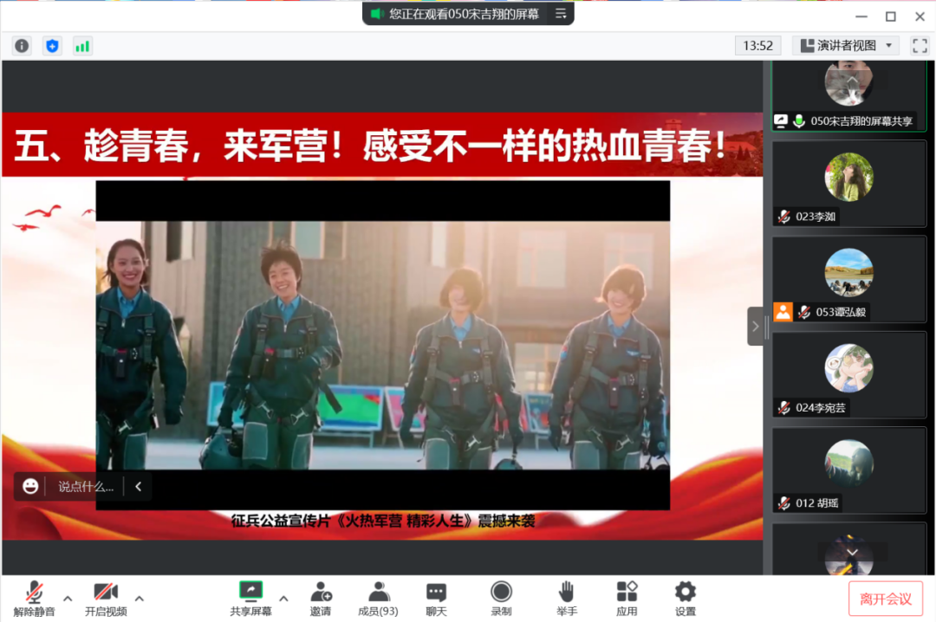Select 012 胡瑶 participant avatar

tap(848, 463)
